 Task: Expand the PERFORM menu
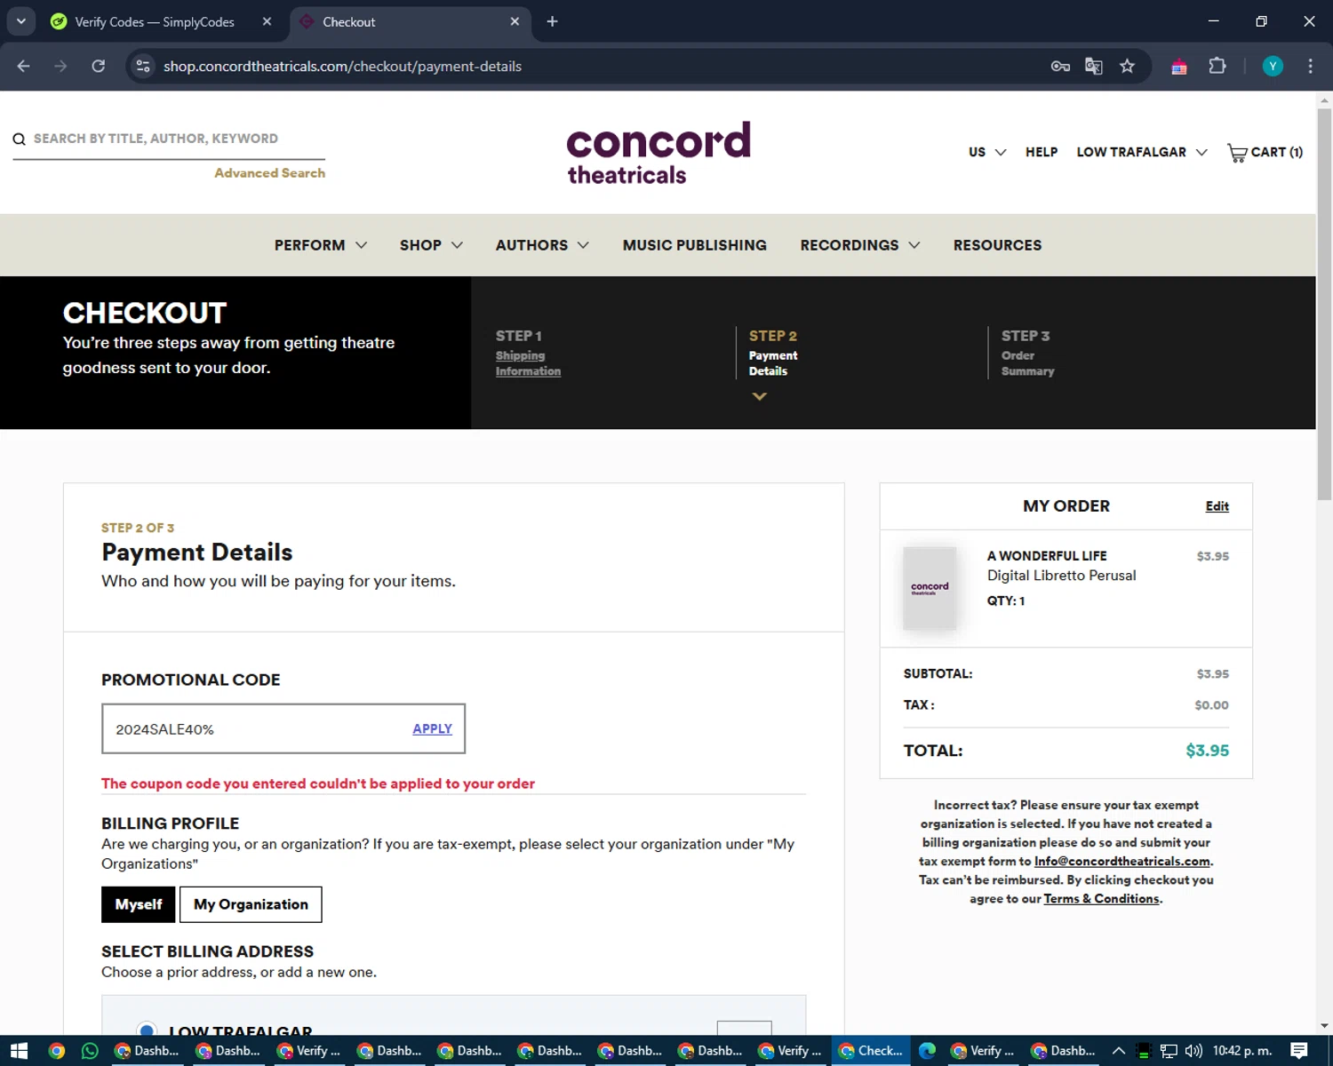click(x=320, y=245)
